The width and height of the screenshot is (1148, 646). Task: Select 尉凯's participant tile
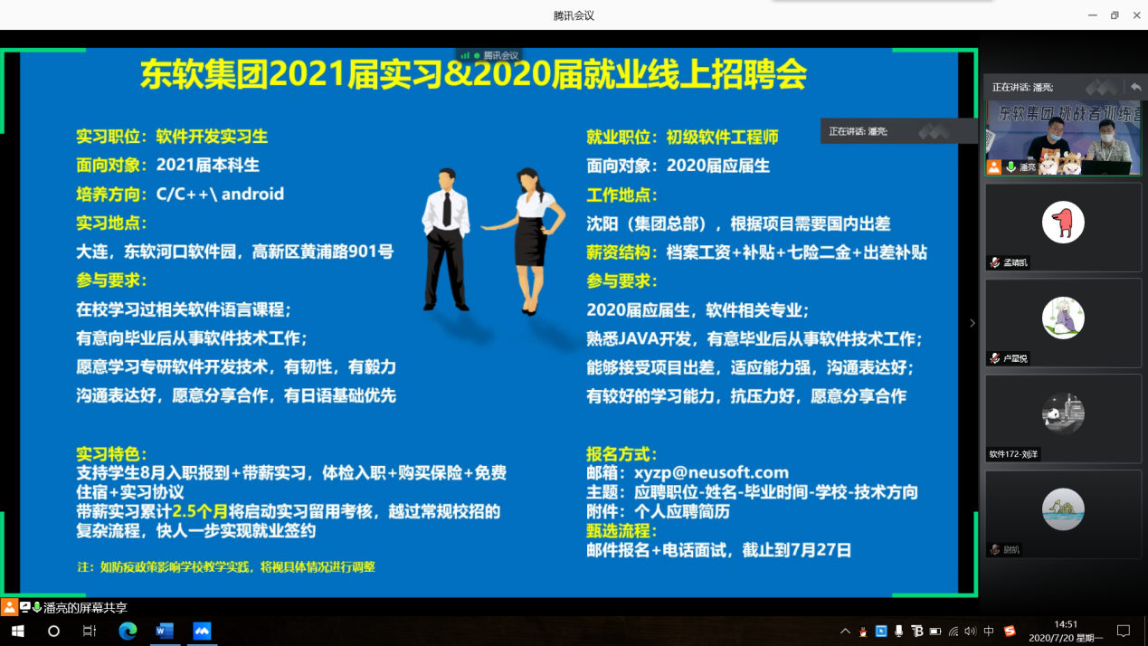click(x=1063, y=513)
